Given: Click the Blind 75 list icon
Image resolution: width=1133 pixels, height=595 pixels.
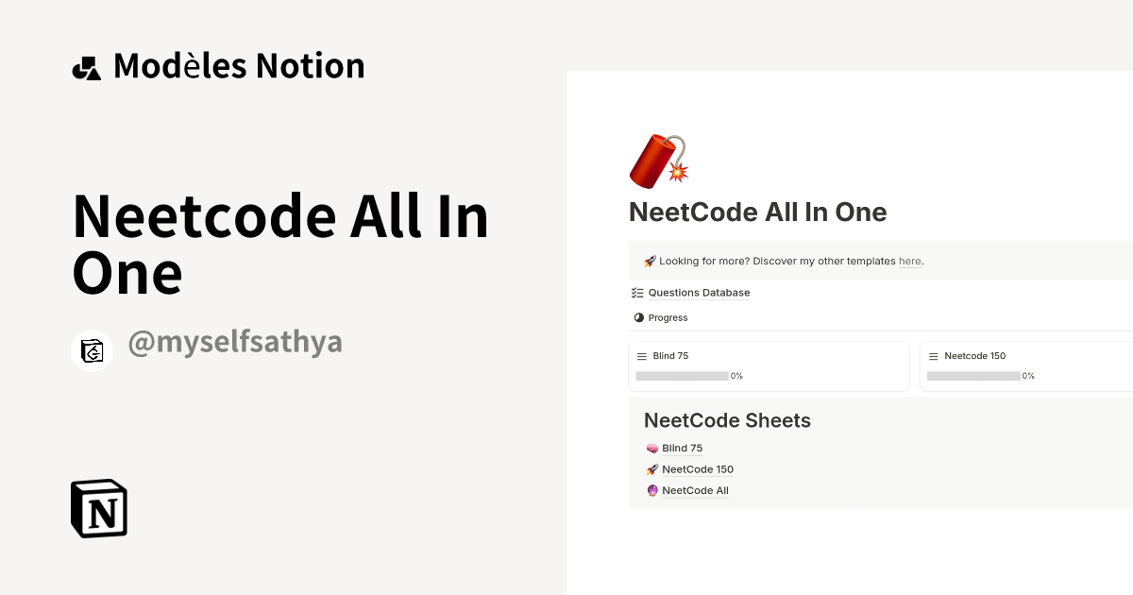Looking at the screenshot, I should coord(642,356).
